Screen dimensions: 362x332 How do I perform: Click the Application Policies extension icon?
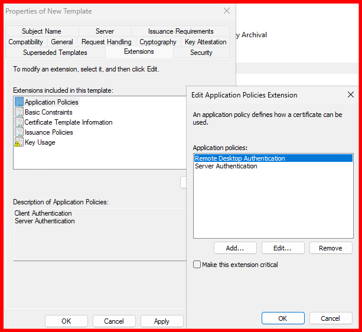19,102
